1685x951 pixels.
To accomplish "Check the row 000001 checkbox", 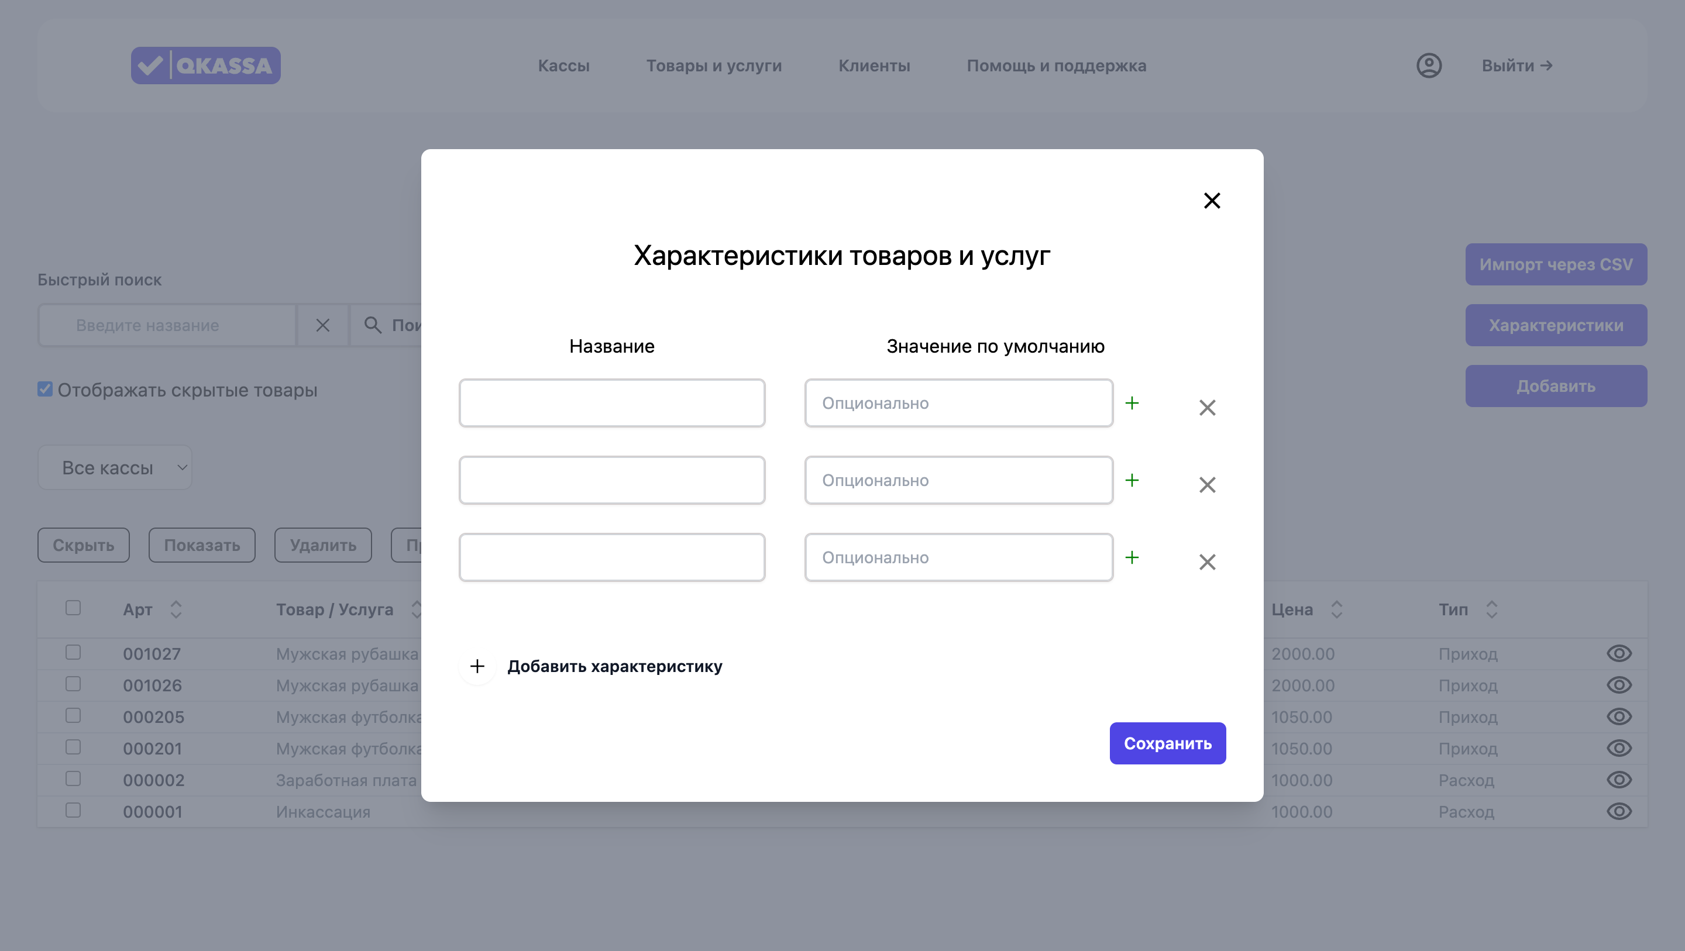I will 73,809.
